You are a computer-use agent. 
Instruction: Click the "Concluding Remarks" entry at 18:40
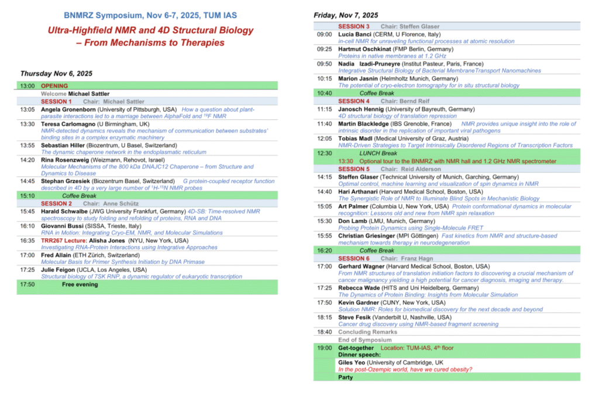click(x=367, y=332)
